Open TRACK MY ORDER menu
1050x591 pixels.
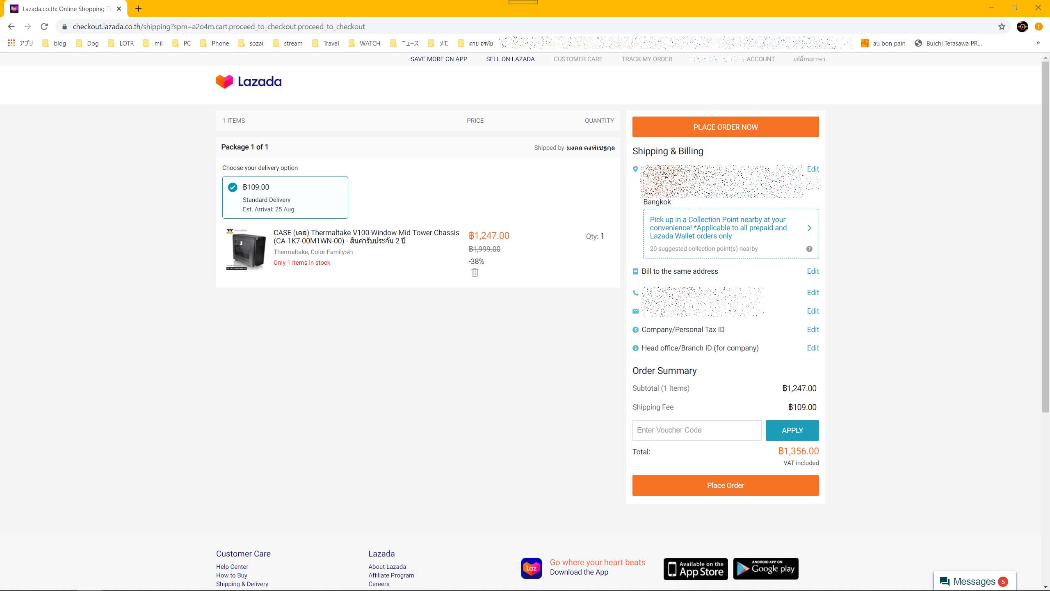pos(647,59)
